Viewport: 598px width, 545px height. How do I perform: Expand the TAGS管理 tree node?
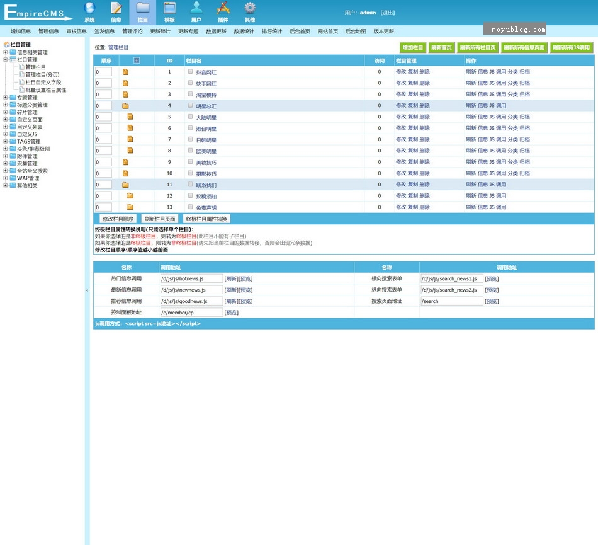pos(5,141)
